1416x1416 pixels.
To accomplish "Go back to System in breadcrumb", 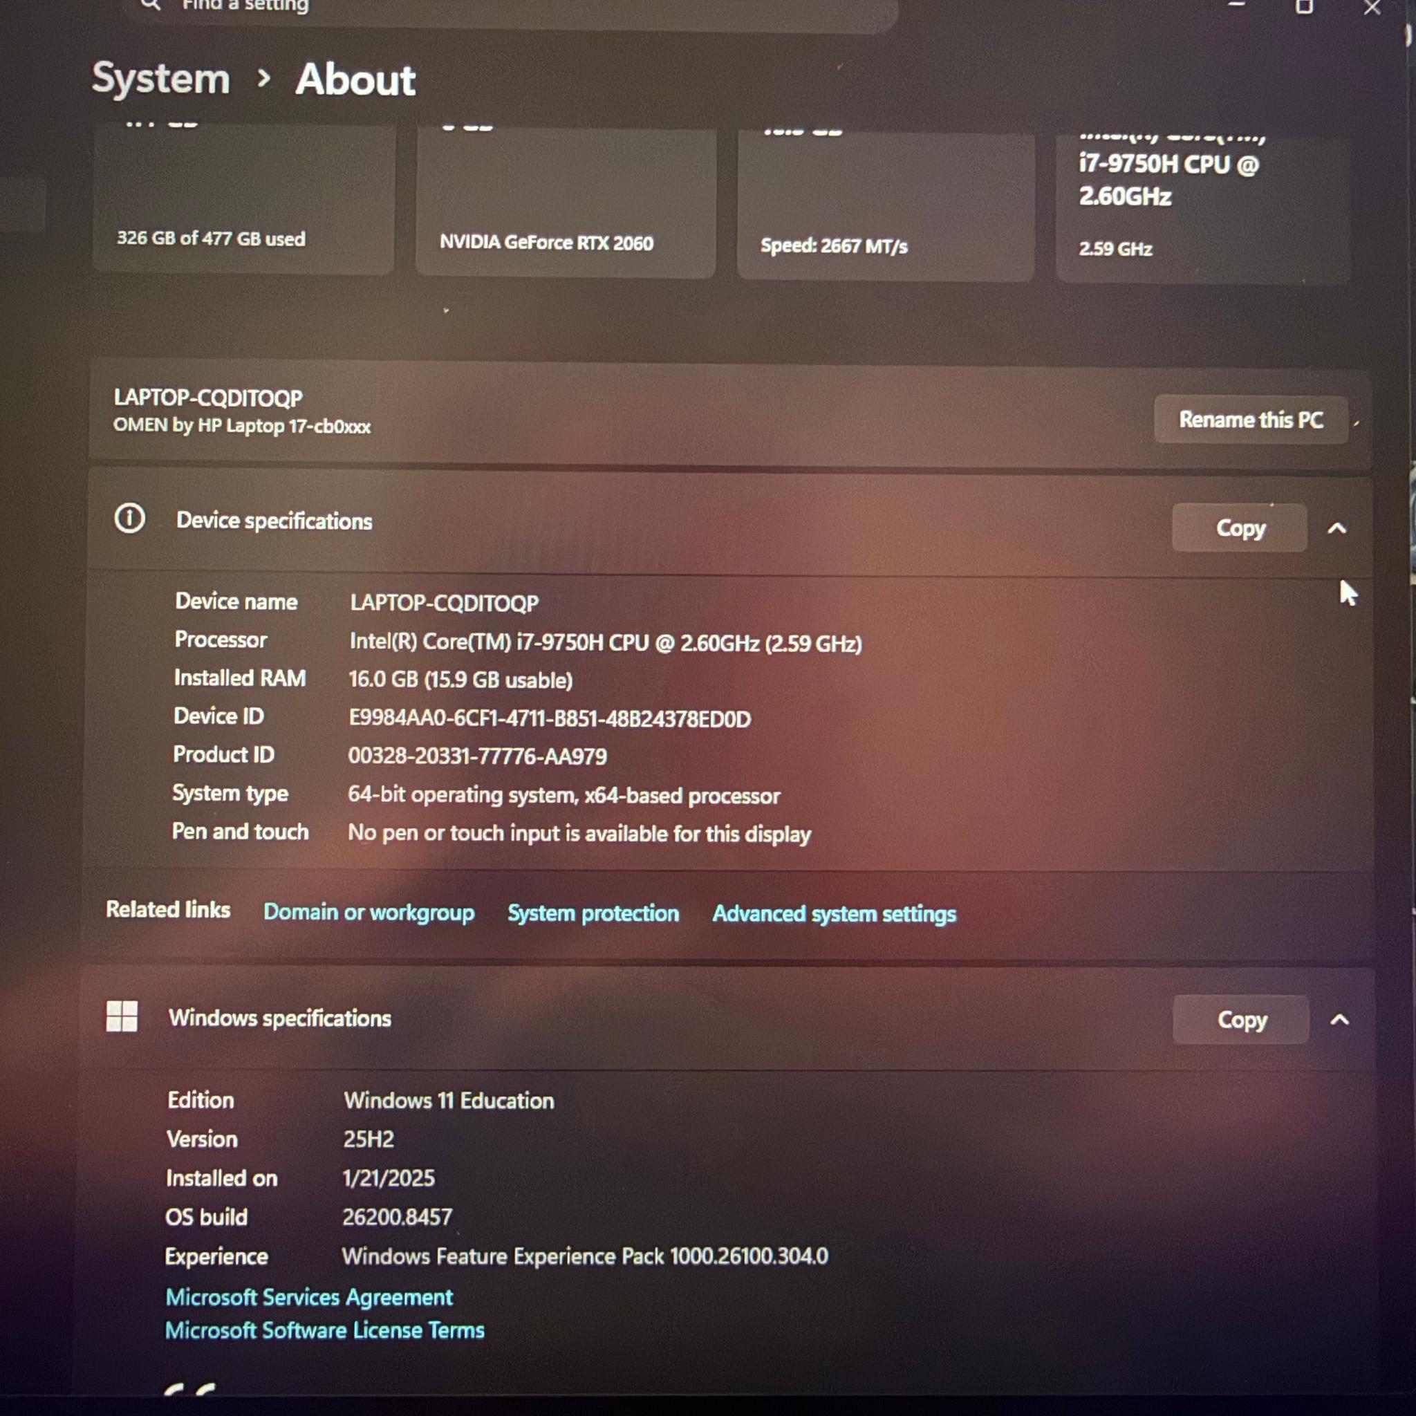I will [x=160, y=78].
